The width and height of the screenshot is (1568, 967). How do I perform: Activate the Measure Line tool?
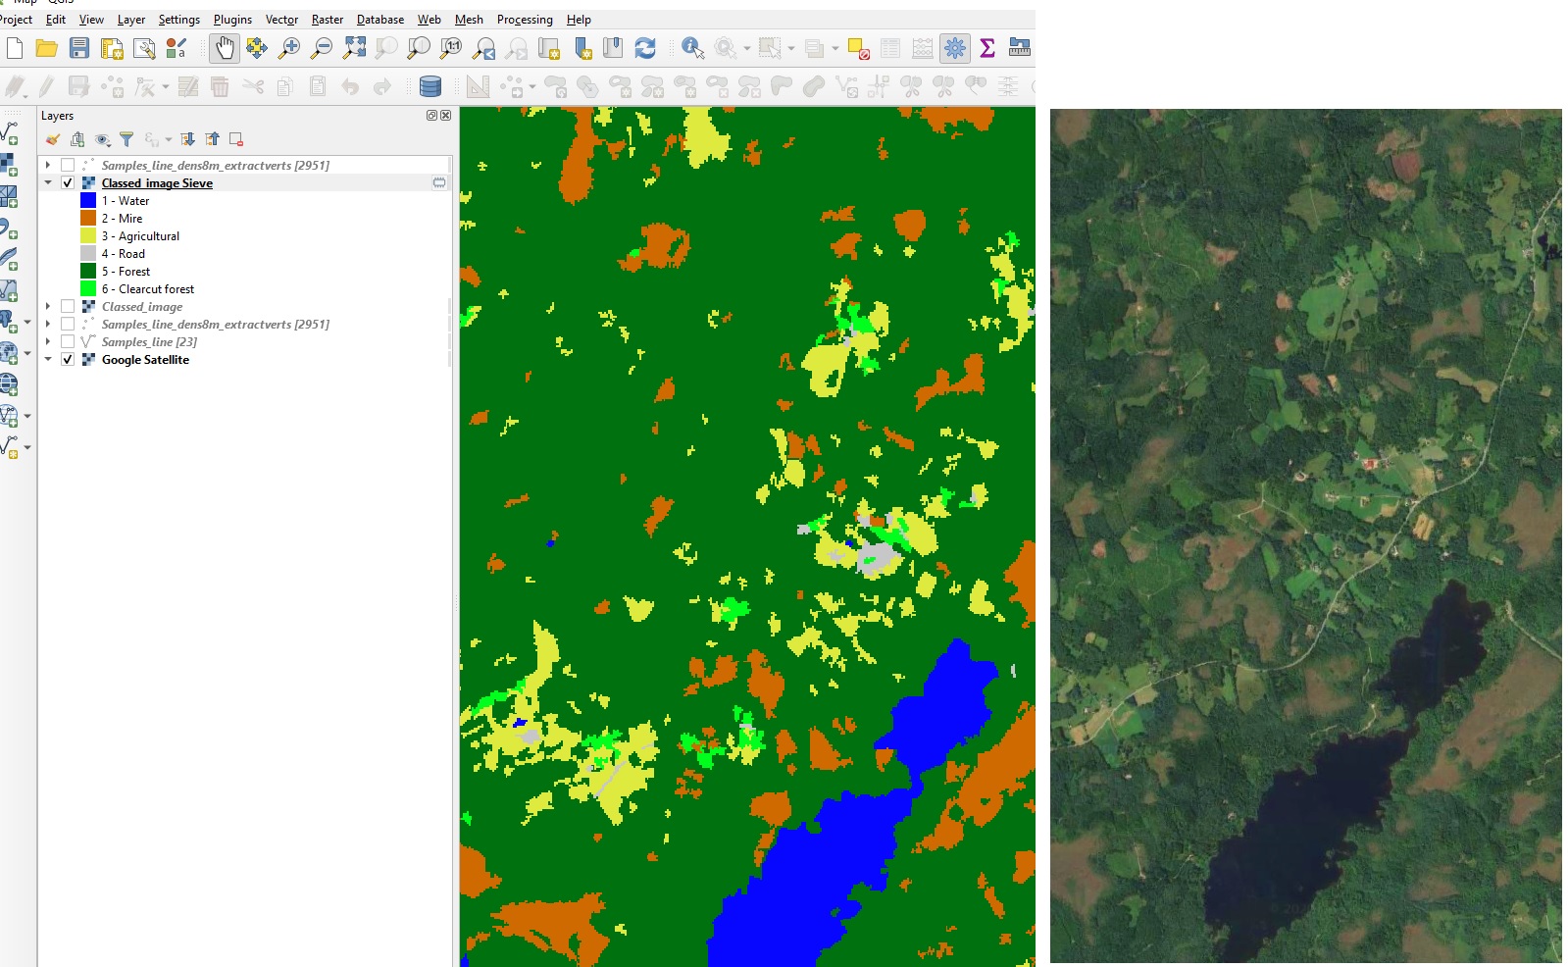(1020, 48)
